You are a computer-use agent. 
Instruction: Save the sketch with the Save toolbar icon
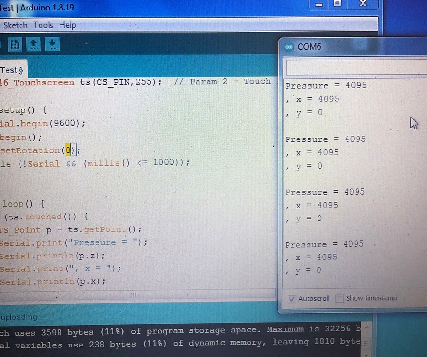point(52,43)
